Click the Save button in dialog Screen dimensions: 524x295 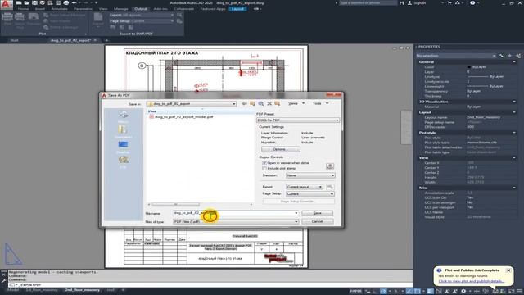pyautogui.click(x=317, y=213)
